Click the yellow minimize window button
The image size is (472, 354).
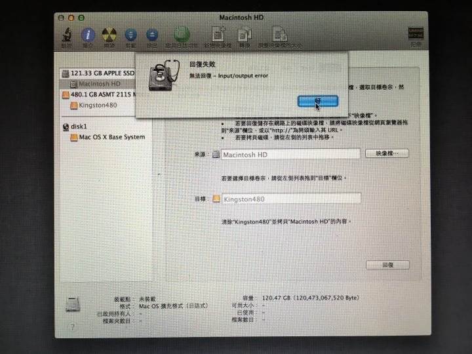click(71, 18)
